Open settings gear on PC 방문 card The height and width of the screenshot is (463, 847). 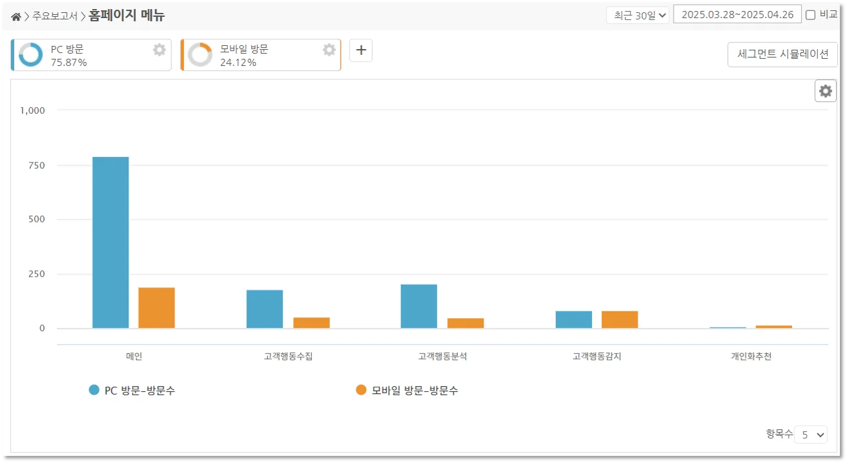click(159, 50)
